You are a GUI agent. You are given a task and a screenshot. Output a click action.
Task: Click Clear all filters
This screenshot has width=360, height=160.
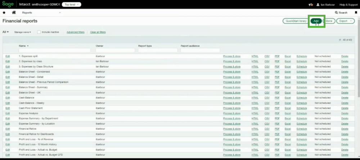[98, 32]
